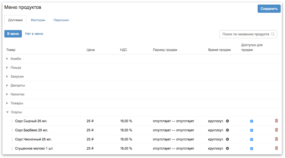Click the Меню продуктов page title

point(23,7)
